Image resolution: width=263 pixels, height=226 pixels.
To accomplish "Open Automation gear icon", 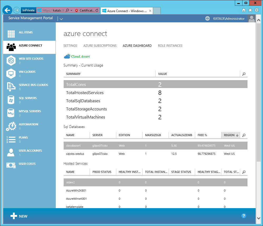I will 11,126.
